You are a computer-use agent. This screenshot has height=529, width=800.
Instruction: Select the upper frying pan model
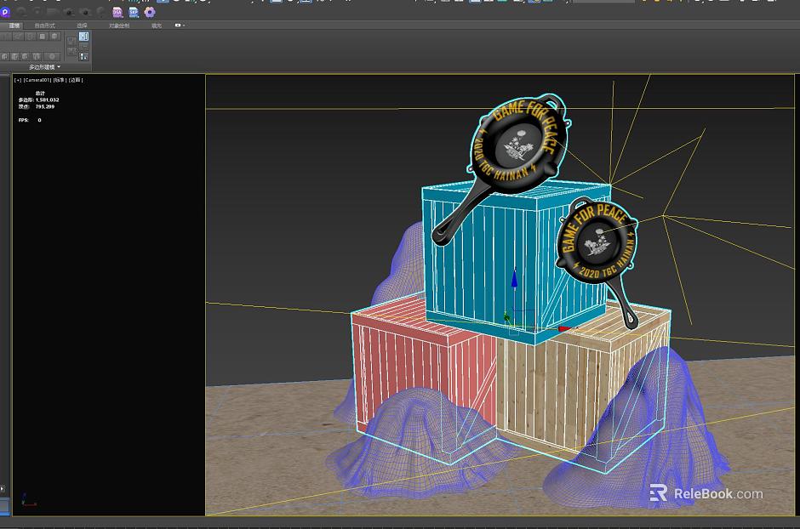coord(517,145)
